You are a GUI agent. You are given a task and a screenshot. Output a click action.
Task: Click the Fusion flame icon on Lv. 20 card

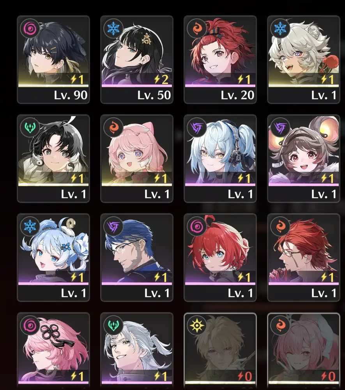(x=197, y=28)
